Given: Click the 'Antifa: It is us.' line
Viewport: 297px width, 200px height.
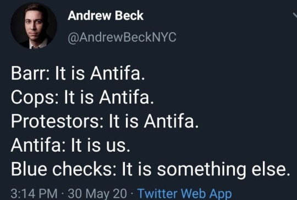Looking at the screenshot, I should [70, 145].
